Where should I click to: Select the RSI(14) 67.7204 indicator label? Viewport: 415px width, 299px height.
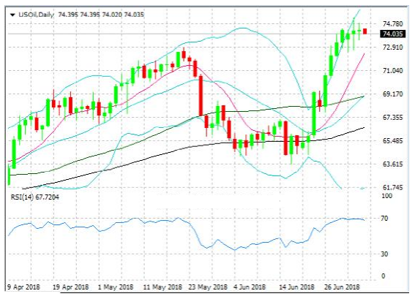(x=34, y=197)
